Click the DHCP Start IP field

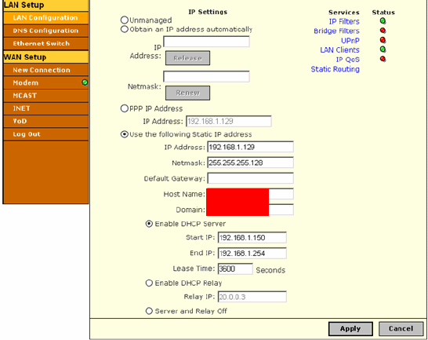click(x=252, y=237)
